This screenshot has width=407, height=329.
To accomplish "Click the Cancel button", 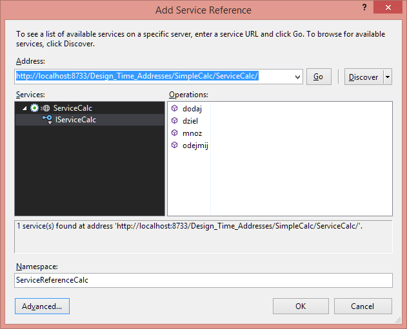I will [x=363, y=306].
